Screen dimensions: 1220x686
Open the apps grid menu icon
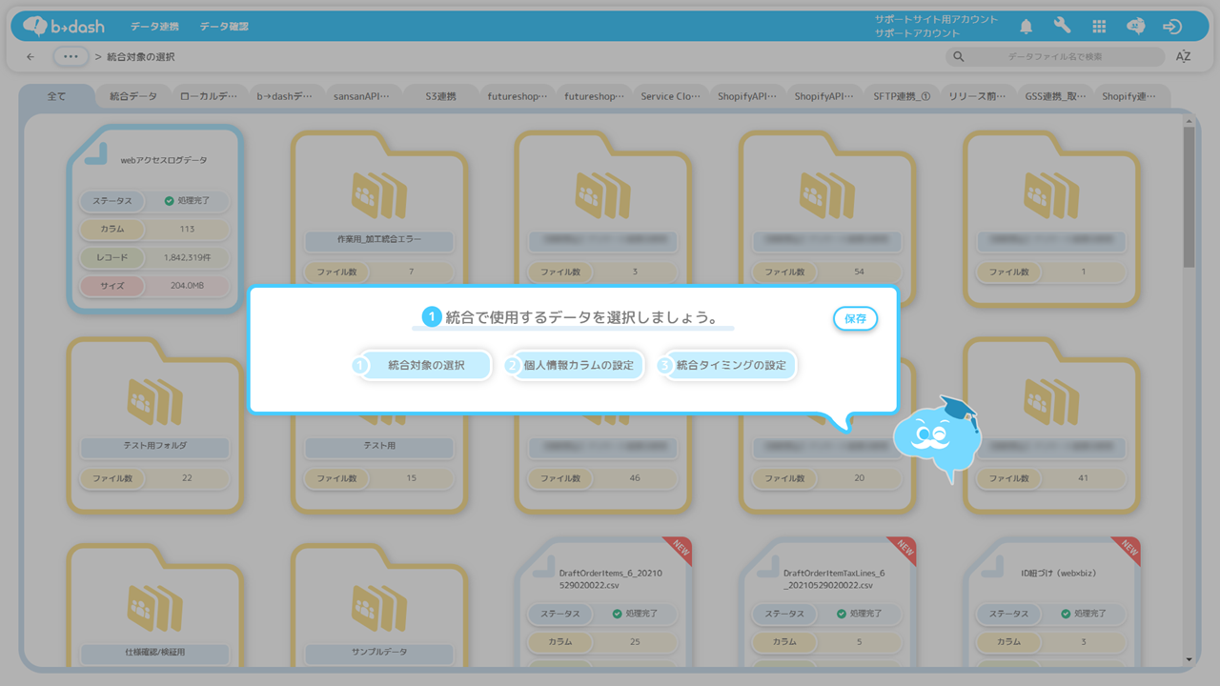tap(1099, 26)
